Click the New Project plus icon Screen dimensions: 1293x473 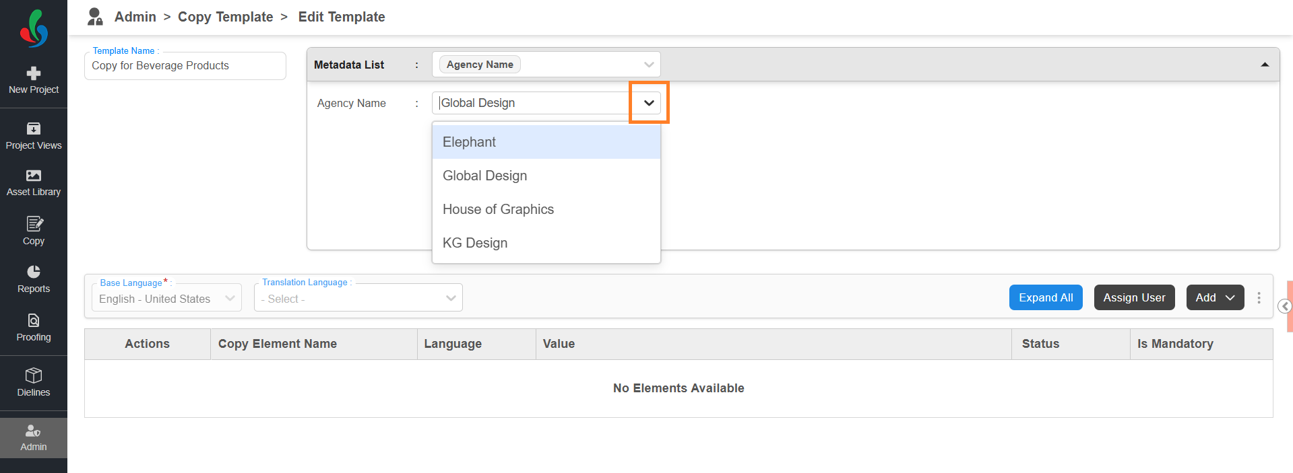[x=34, y=73]
